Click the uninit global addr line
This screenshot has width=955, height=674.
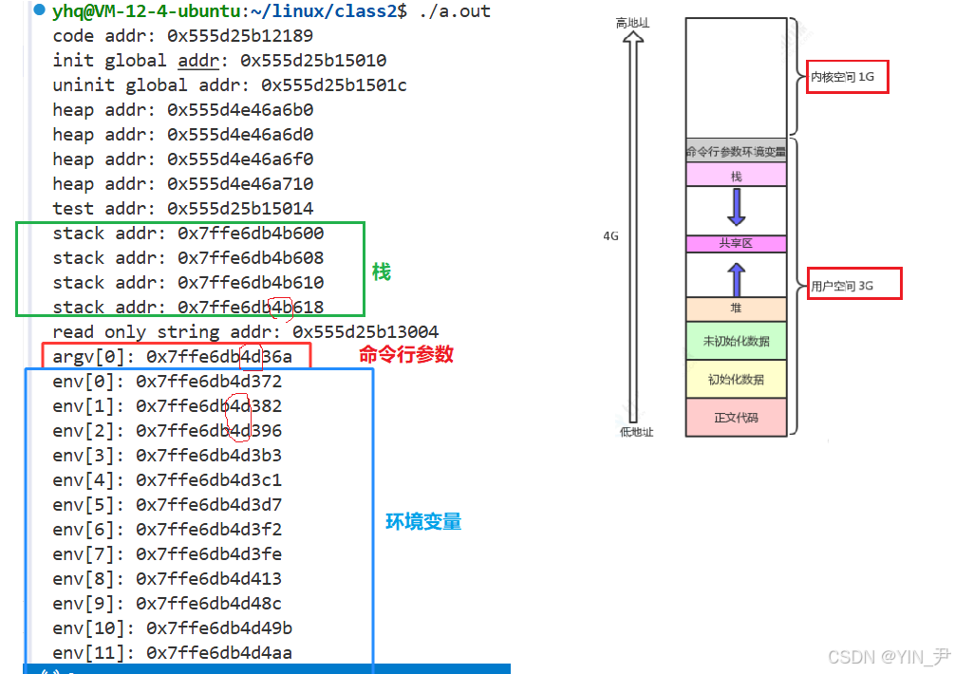(x=230, y=85)
